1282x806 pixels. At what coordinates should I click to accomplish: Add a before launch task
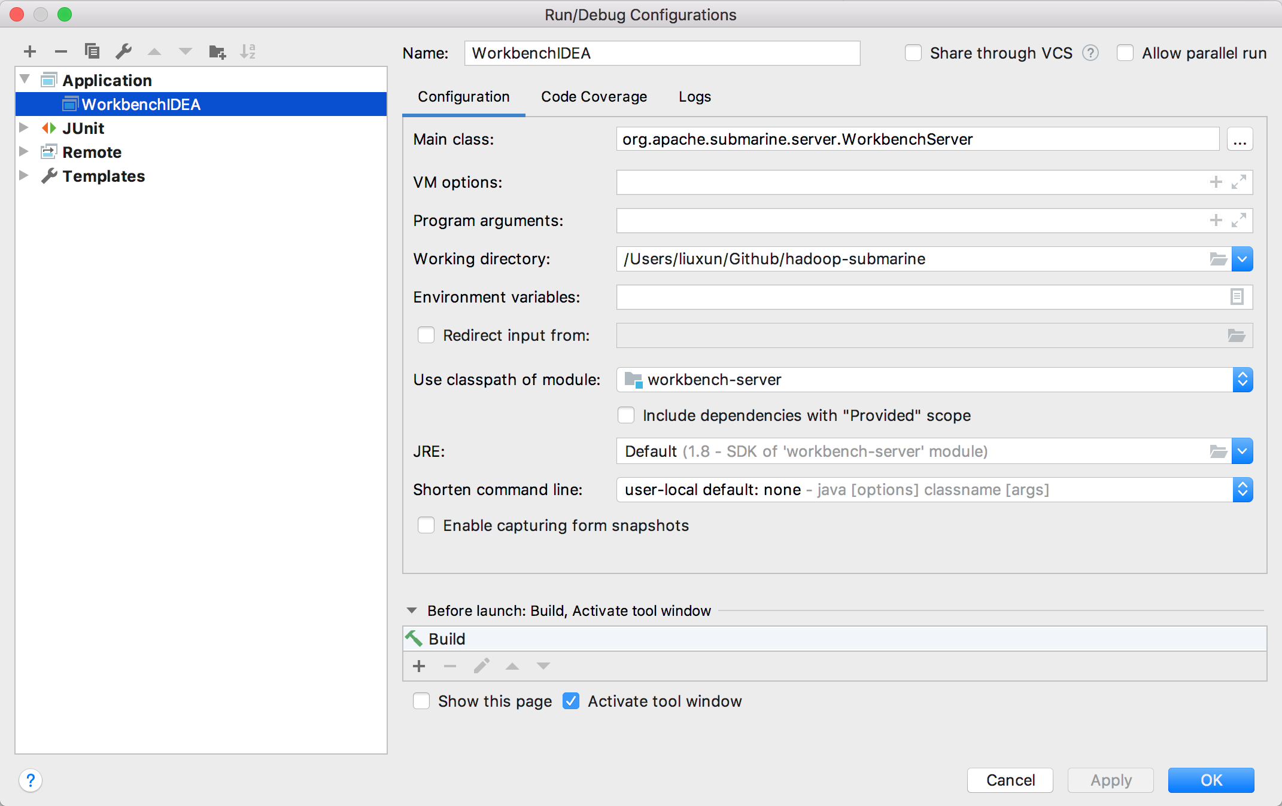coord(419,665)
